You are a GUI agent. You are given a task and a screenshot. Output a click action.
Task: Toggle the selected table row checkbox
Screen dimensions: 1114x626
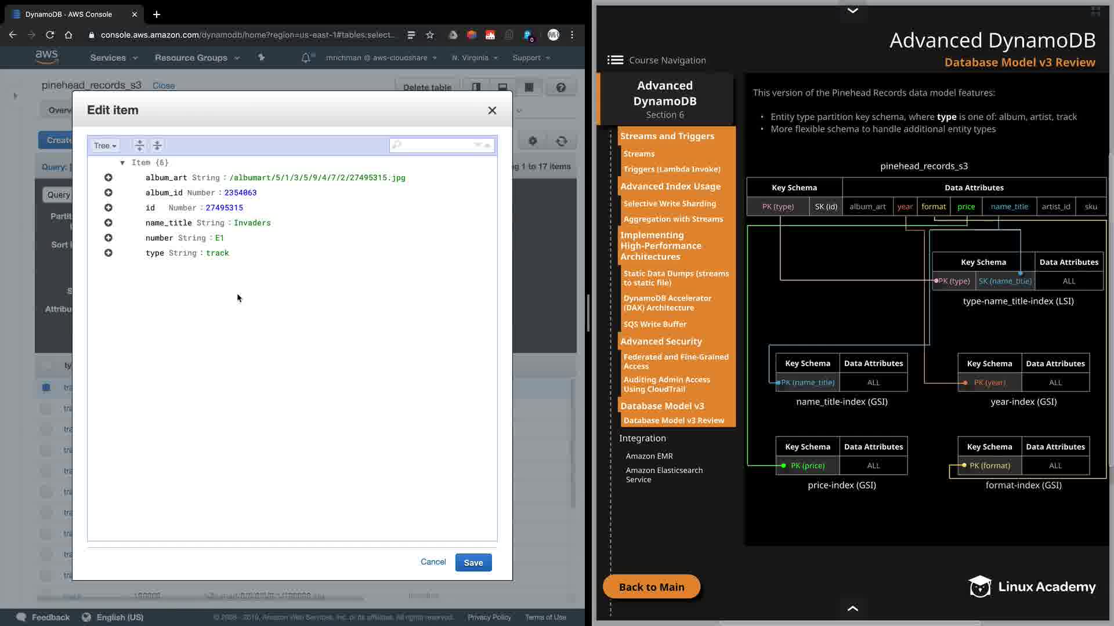tap(46, 387)
